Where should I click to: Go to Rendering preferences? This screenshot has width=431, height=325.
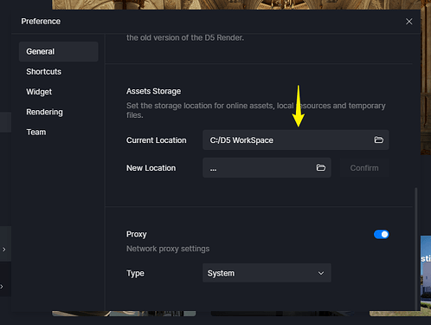click(44, 112)
